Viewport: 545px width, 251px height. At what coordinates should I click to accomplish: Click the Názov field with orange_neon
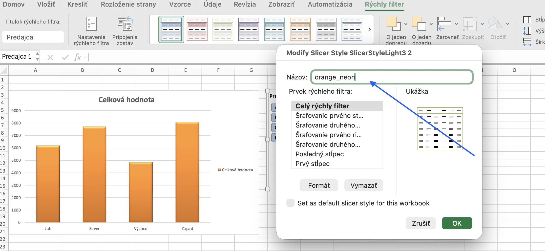[392, 77]
